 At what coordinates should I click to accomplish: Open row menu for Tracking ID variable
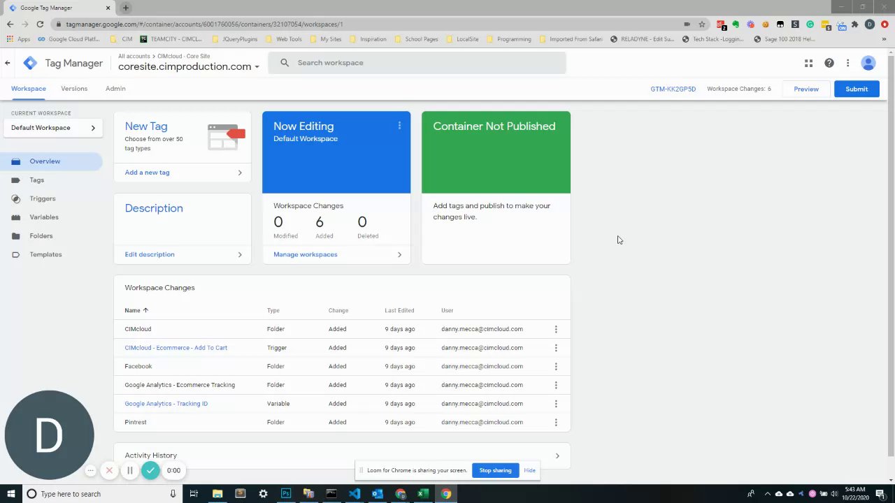(556, 404)
